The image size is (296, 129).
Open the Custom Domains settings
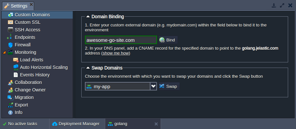click(x=37, y=15)
